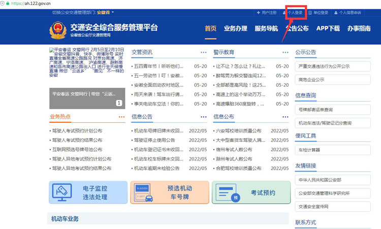Select carousel slide indicator 1
This screenshot has height=229, width=381.
[119, 103]
